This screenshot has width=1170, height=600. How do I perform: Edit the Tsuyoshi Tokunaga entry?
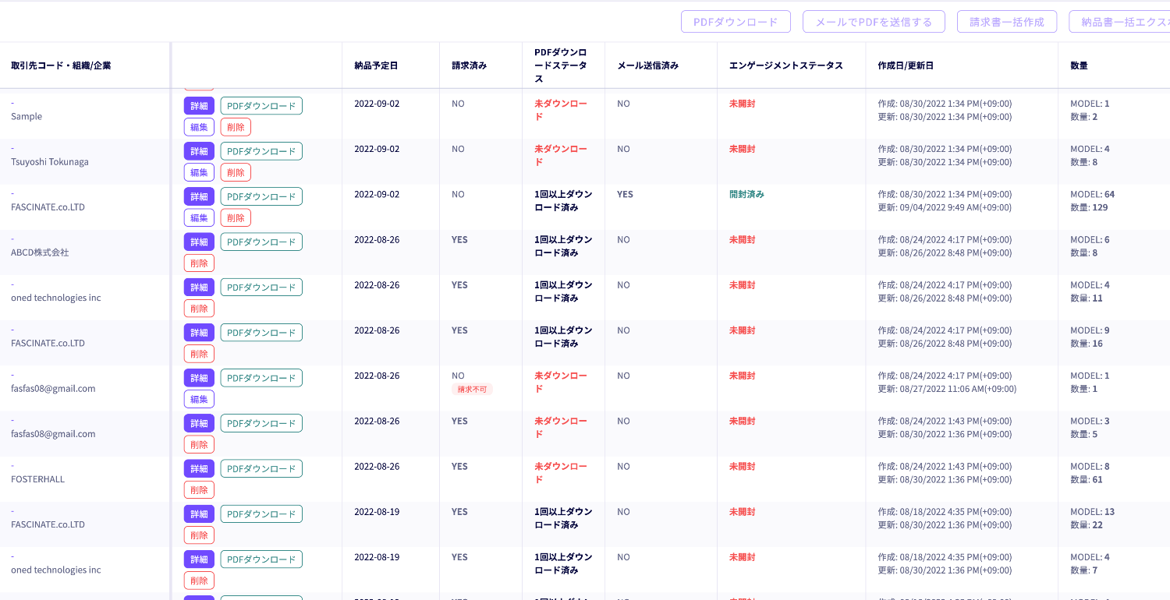(199, 172)
